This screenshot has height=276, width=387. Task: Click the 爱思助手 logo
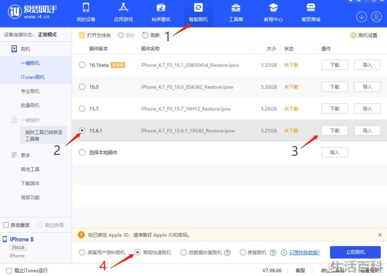click(x=32, y=11)
